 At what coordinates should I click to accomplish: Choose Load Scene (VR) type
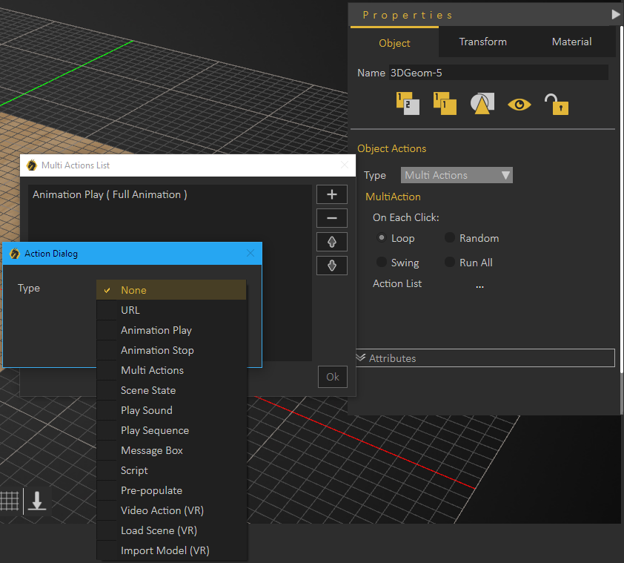pos(171,530)
